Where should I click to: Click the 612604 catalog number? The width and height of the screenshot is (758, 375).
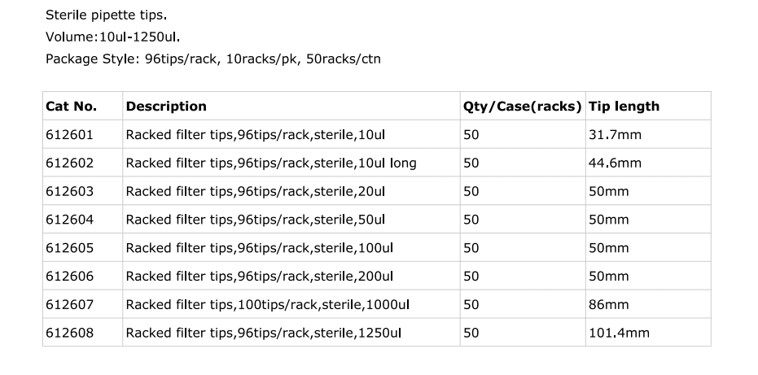coord(69,220)
